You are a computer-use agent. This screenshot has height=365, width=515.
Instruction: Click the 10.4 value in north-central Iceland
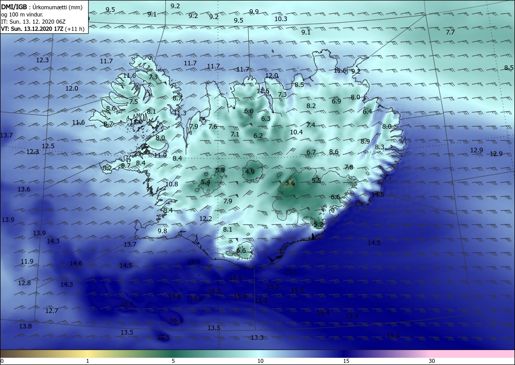(296, 132)
